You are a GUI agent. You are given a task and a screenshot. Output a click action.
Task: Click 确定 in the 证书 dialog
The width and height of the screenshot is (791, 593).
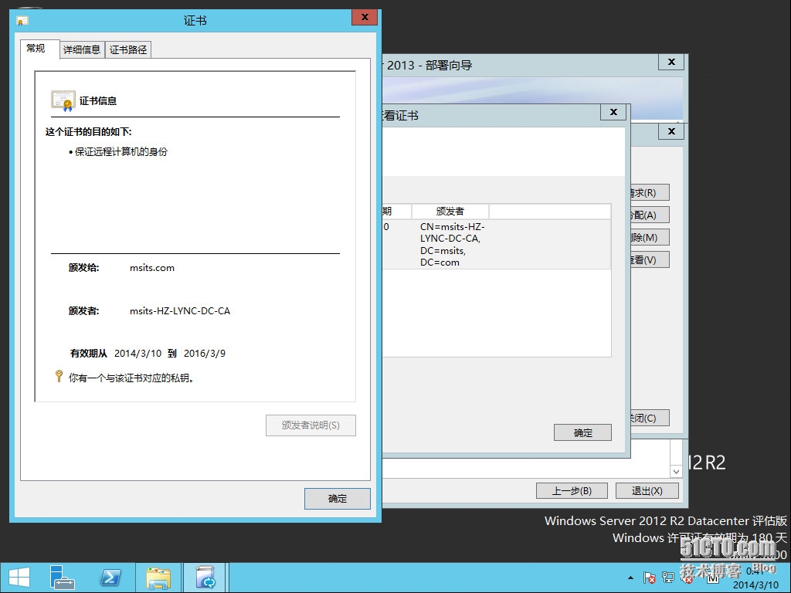337,499
